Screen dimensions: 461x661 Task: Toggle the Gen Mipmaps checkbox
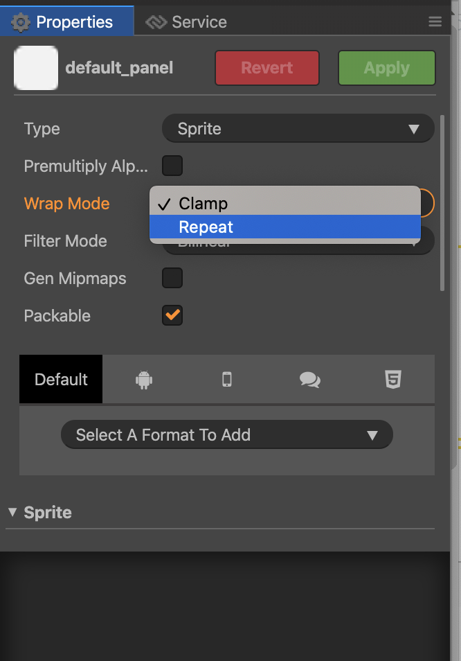point(172,279)
